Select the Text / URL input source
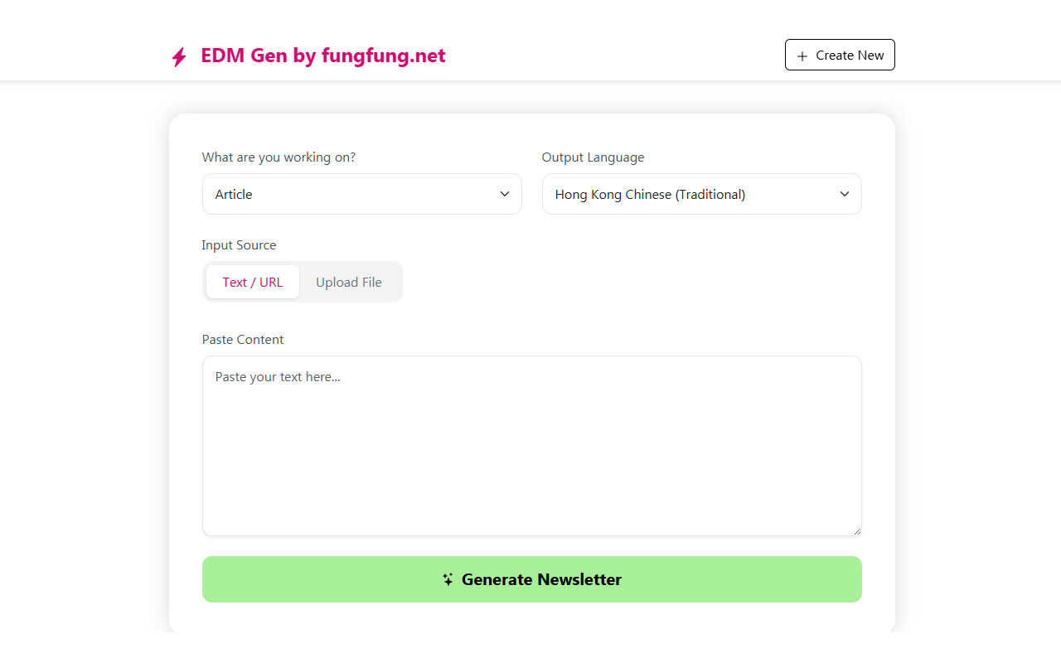 (x=253, y=282)
